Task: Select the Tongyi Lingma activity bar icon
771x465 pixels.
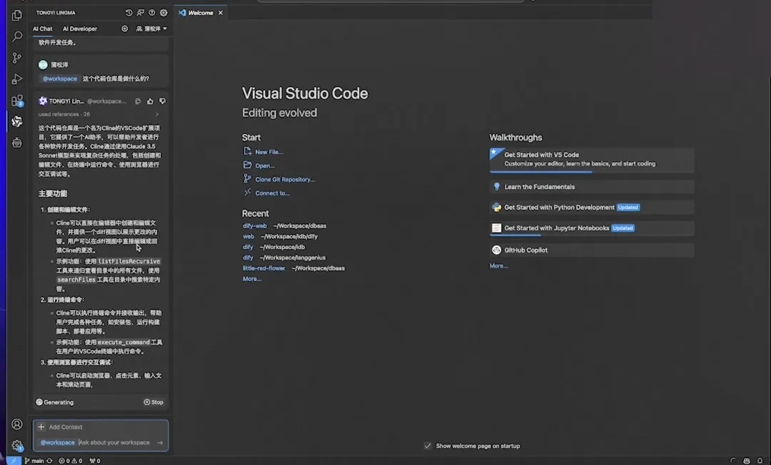Action: 17,121
